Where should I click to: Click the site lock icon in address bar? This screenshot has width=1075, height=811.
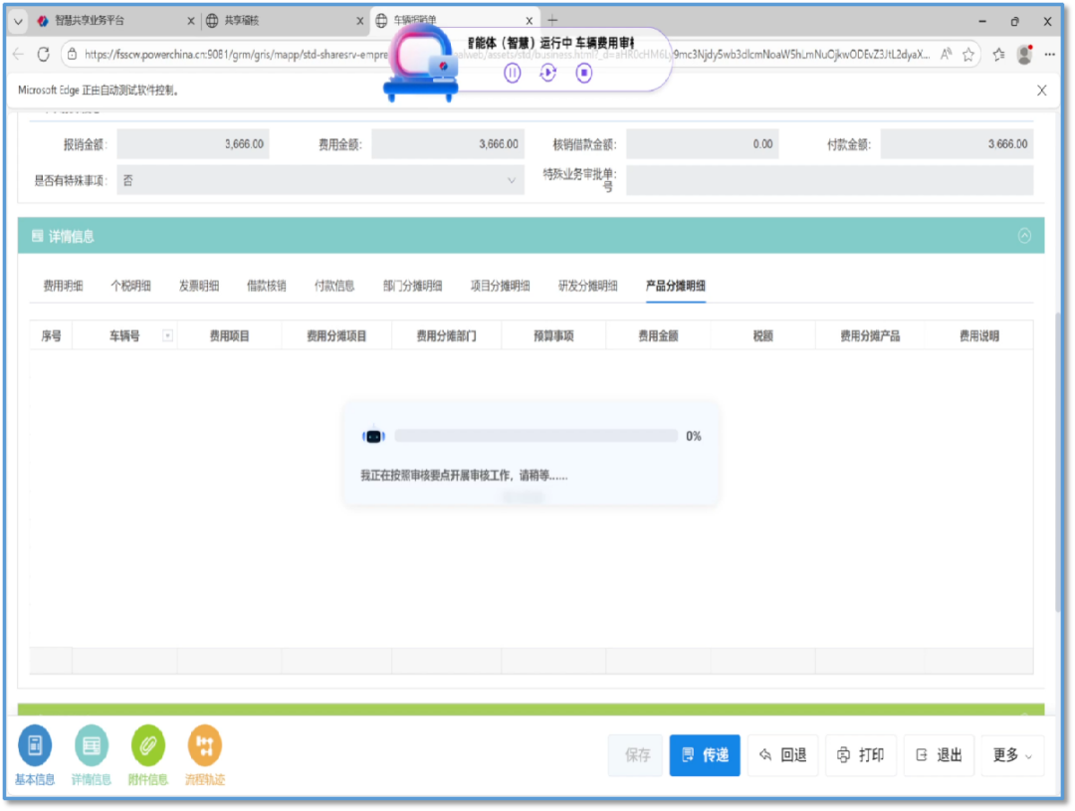coord(72,54)
